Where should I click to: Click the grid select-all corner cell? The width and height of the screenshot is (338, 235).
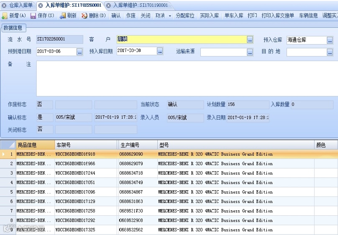pyautogui.click(x=8, y=145)
